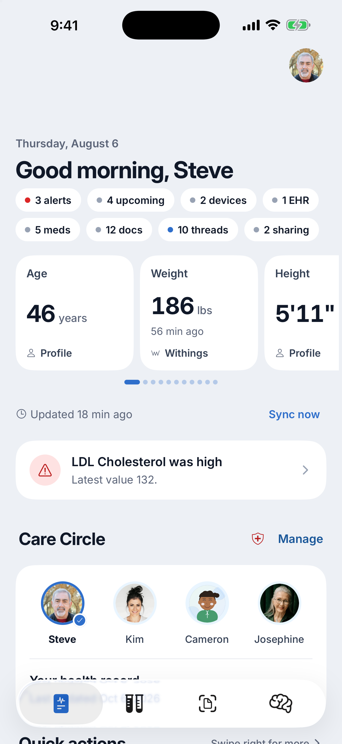Tap Sync now link
Image resolution: width=342 pixels, height=744 pixels.
point(294,414)
